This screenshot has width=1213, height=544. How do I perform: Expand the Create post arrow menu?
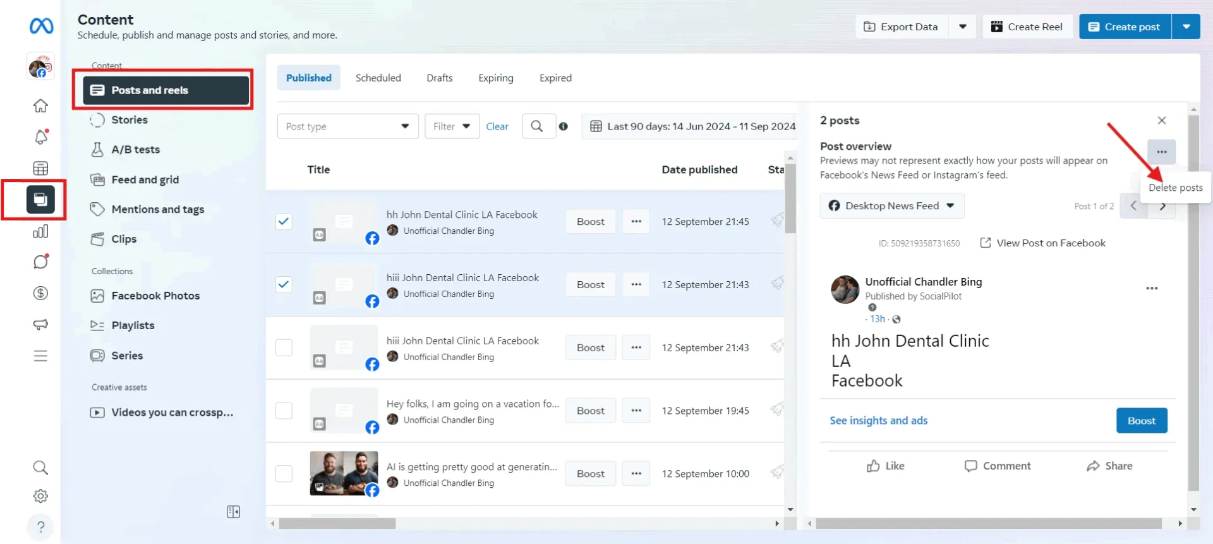[x=1186, y=27]
